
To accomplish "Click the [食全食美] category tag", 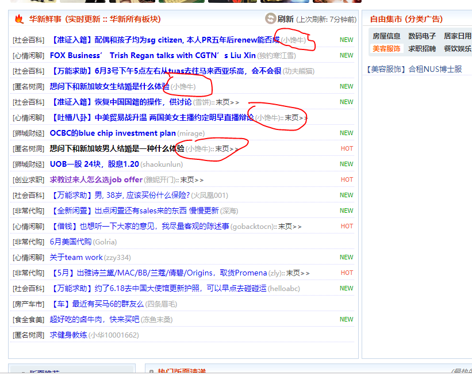I will pos(28,319).
